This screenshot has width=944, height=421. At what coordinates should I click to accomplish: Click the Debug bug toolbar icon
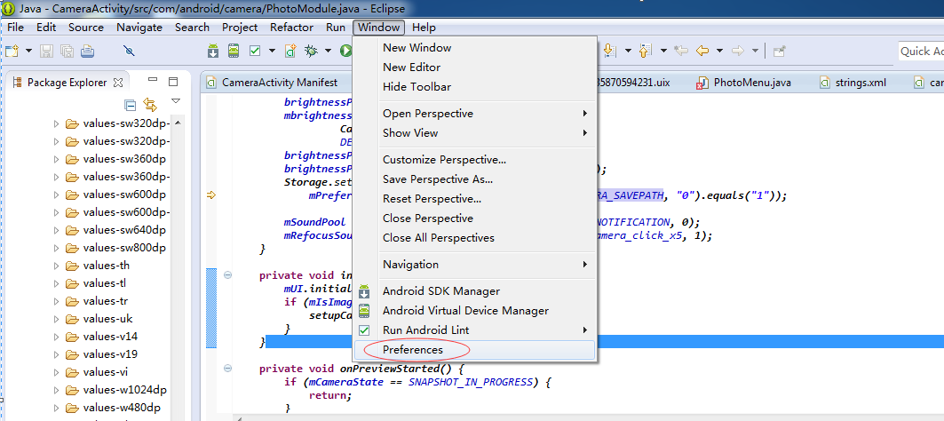point(311,52)
